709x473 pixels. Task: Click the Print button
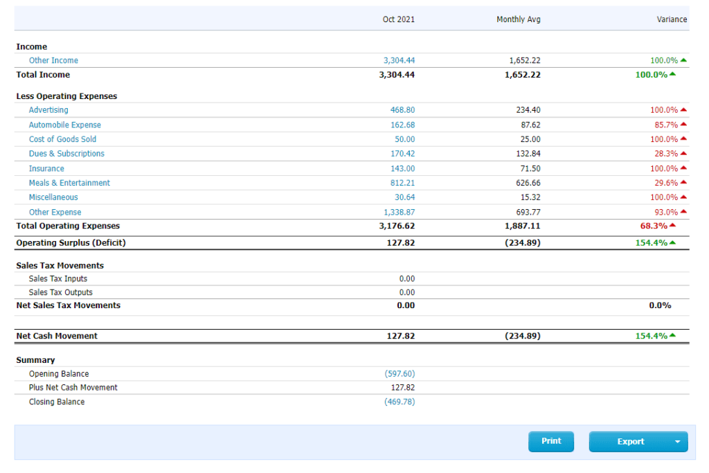tap(550, 441)
